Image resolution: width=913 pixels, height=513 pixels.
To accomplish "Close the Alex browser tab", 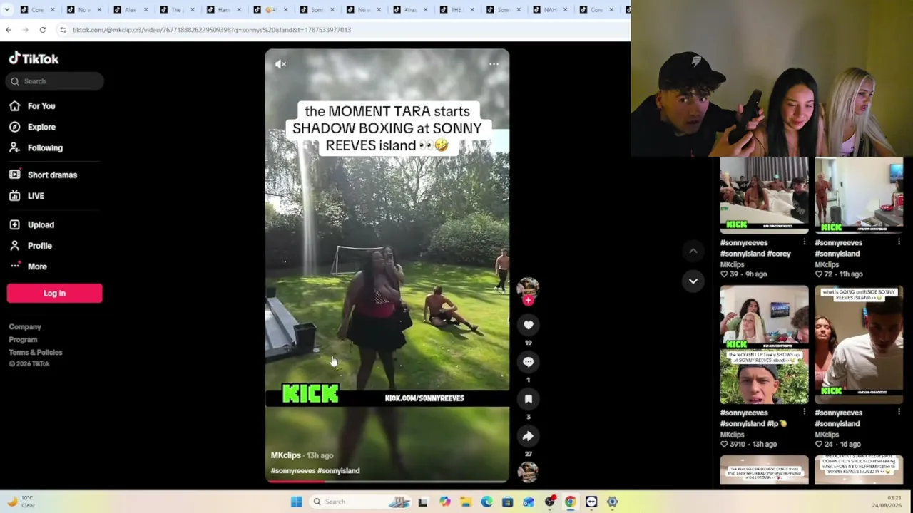I will 146,9.
